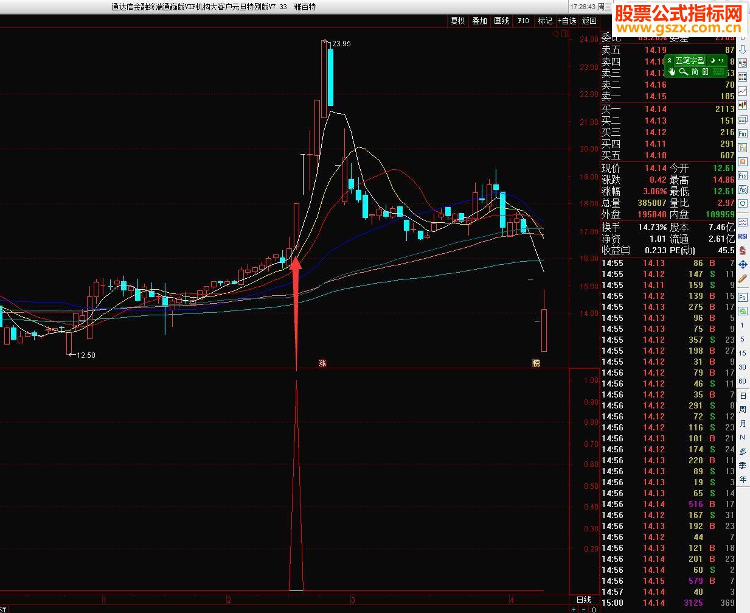
Task: Click stock name 雅百特 in title bar
Action: click(x=305, y=7)
